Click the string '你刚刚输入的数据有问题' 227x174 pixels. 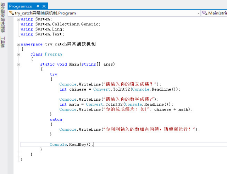(132, 129)
